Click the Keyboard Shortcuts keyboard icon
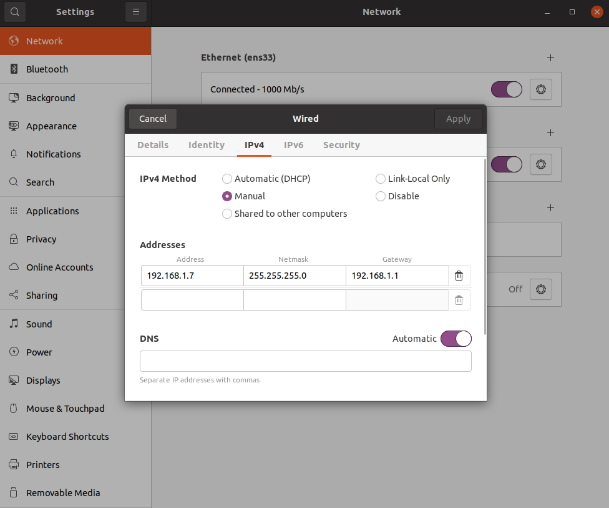The width and height of the screenshot is (609, 508). [14, 436]
